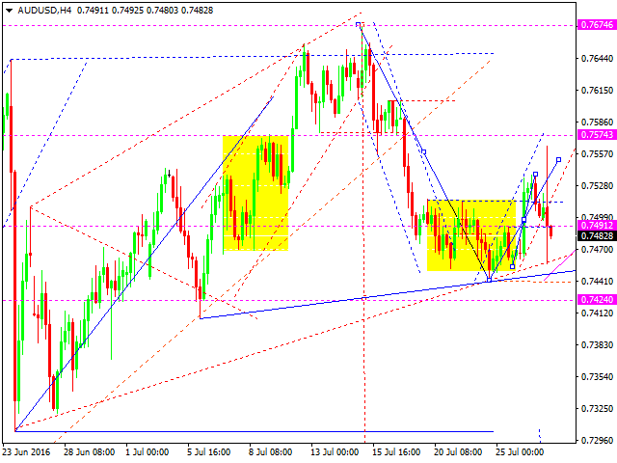Select the rightmost blue anchor near 0.75570

tap(558, 160)
